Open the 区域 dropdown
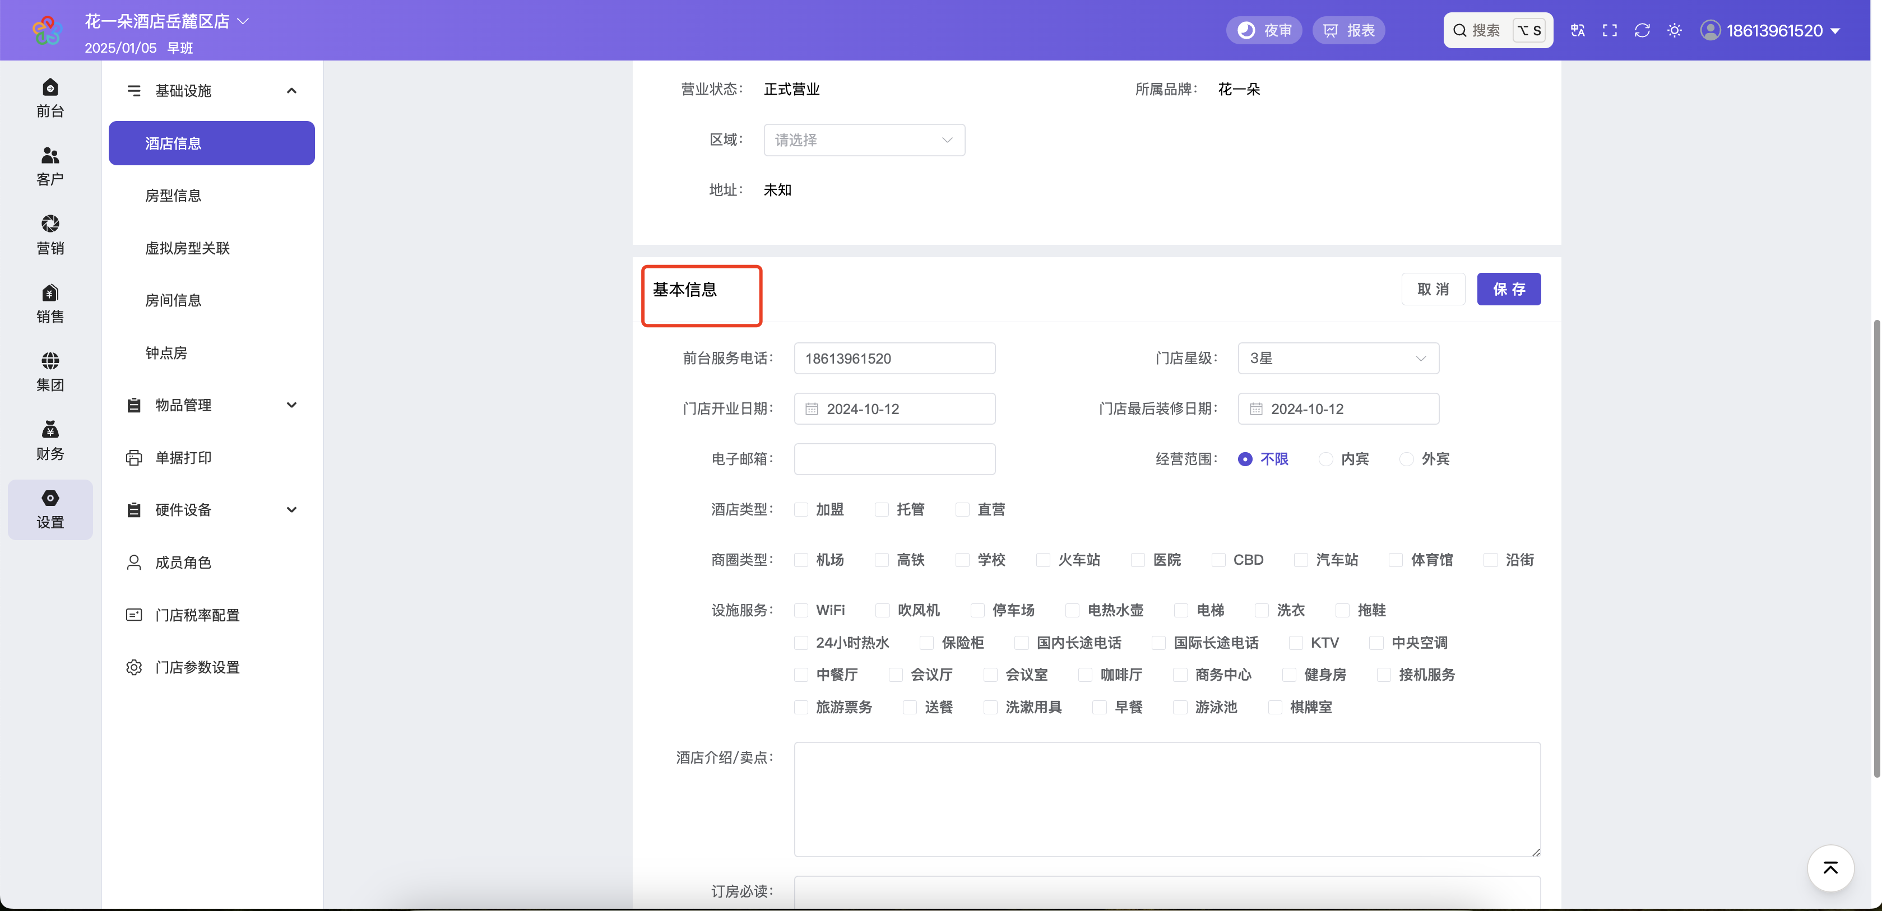1882x911 pixels. (x=864, y=140)
